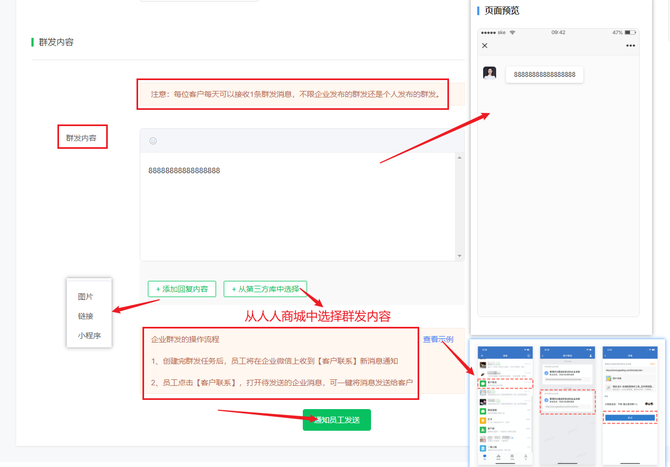Tap the blue 发送 button in the rightmost screenshot
The width and height of the screenshot is (670, 467).
[630, 417]
